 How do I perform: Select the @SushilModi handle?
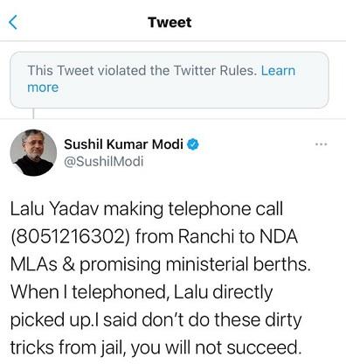coord(104,161)
